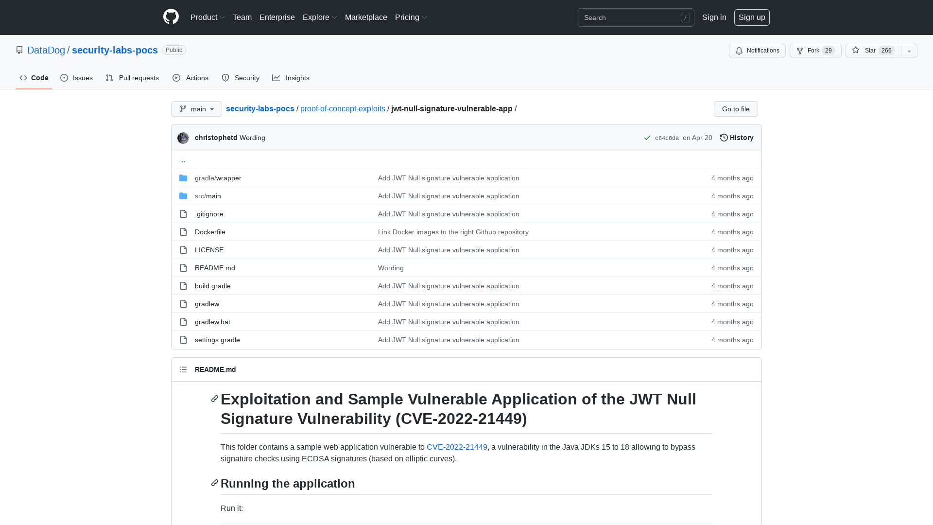Open the LICENSE file
933x525 pixels.
pyautogui.click(x=209, y=250)
